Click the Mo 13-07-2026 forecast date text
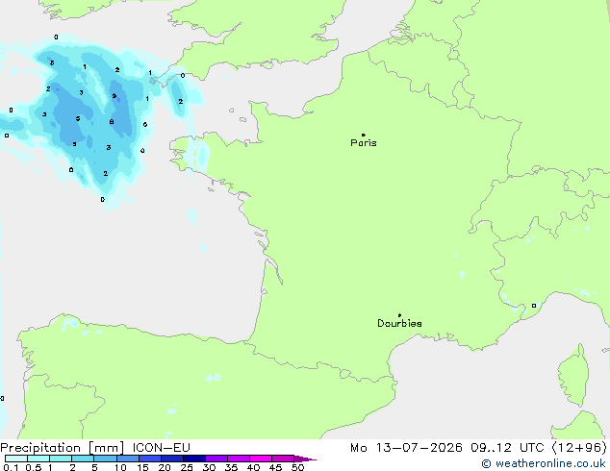Viewport: 610px width, 471px height. click(x=406, y=448)
